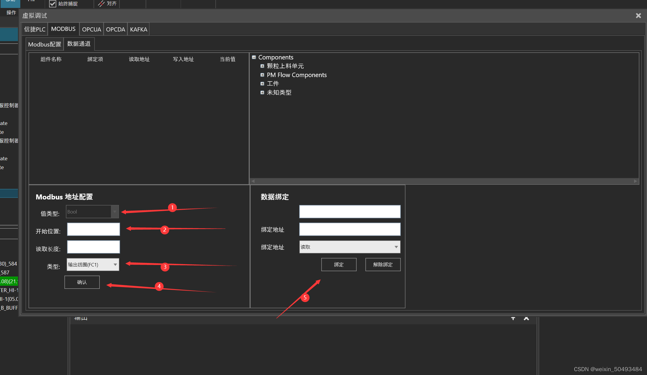Click the 确认 button
The height and width of the screenshot is (375, 647).
[82, 282]
